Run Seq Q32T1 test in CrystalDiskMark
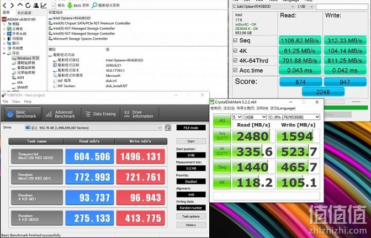This screenshot has width=371, height=238. tap(222, 135)
